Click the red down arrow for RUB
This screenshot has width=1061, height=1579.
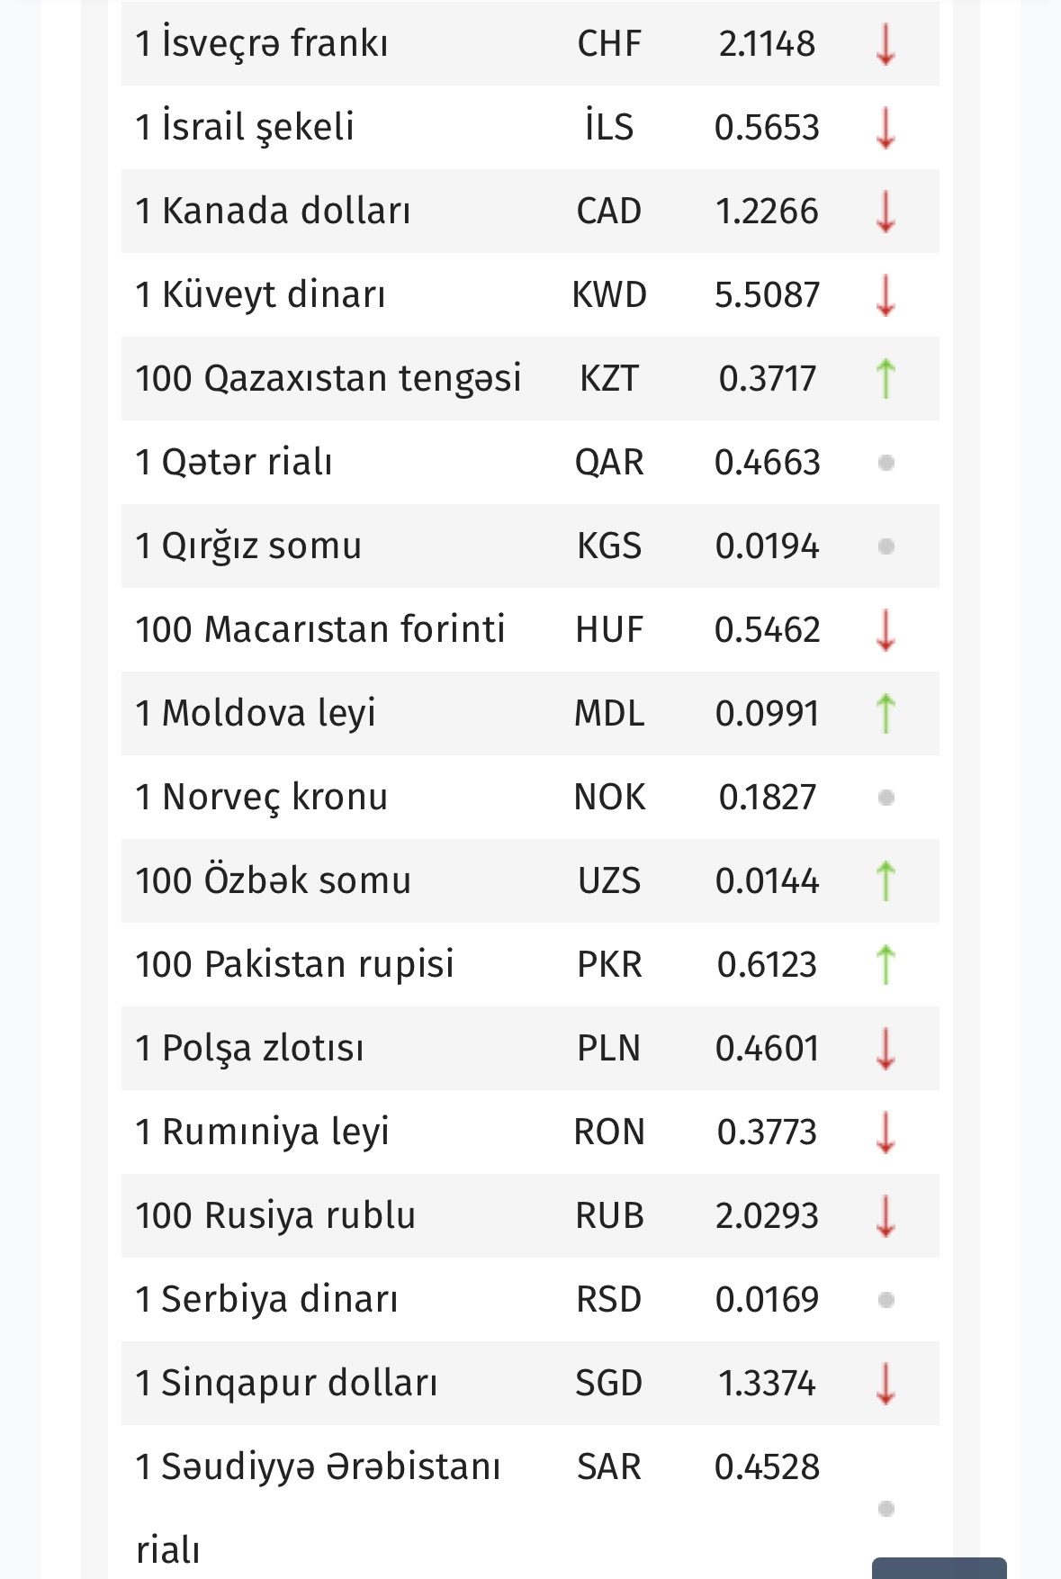886,1215
